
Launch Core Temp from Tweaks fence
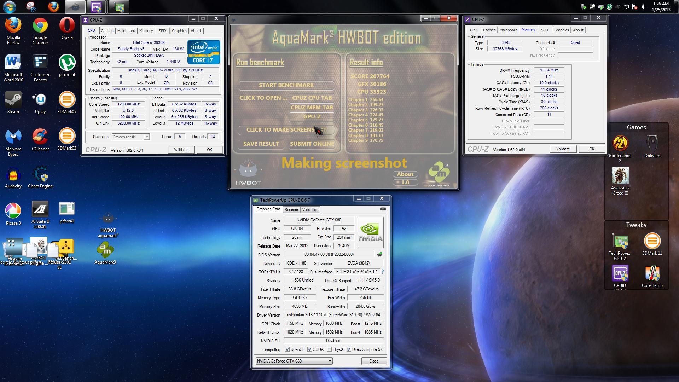pyautogui.click(x=652, y=276)
